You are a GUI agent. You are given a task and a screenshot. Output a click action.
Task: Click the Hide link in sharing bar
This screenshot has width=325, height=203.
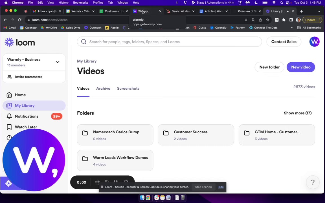tap(221, 187)
